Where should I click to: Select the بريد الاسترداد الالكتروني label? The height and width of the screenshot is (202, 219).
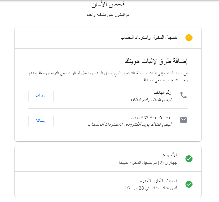pyautogui.click(x=151, y=117)
